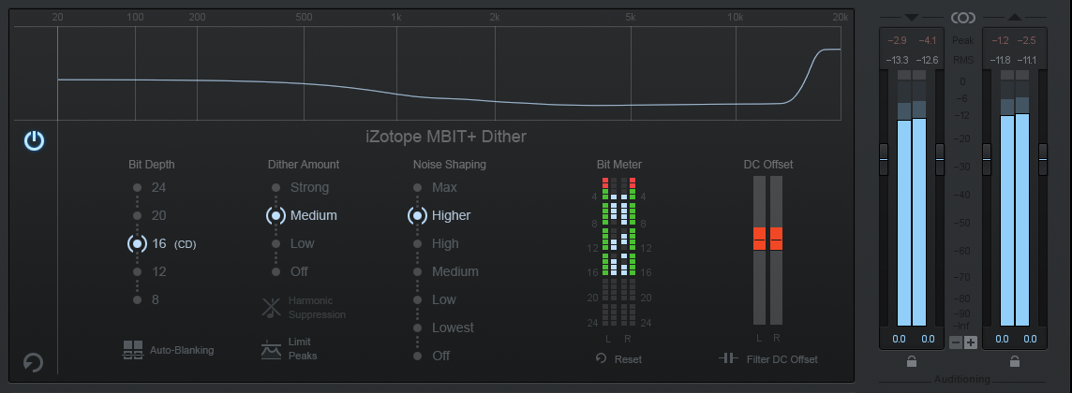
Task: Click the left input gain value field
Action: pyautogui.click(x=899, y=339)
